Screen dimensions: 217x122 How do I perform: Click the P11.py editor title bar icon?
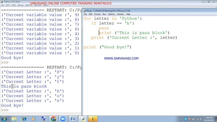[x=84, y=11]
